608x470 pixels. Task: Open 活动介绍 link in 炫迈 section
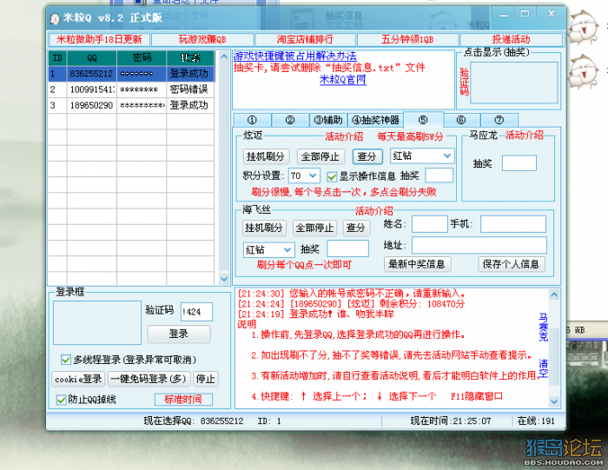pyautogui.click(x=344, y=136)
